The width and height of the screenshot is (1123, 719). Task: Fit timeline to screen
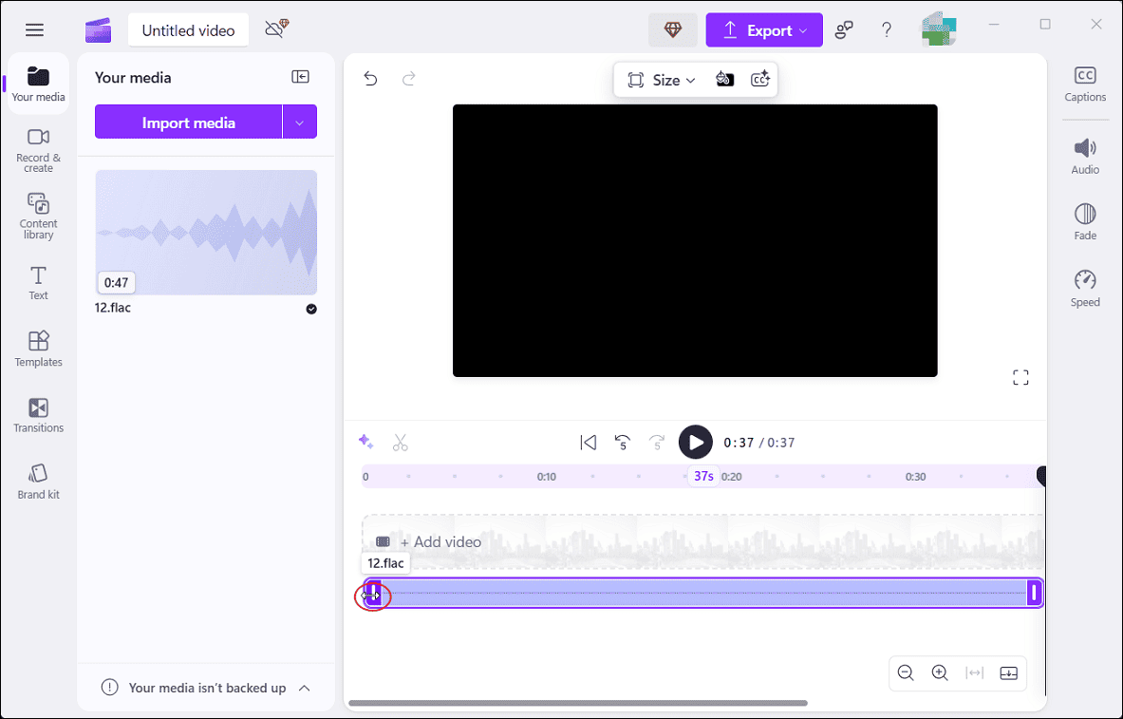coord(975,673)
